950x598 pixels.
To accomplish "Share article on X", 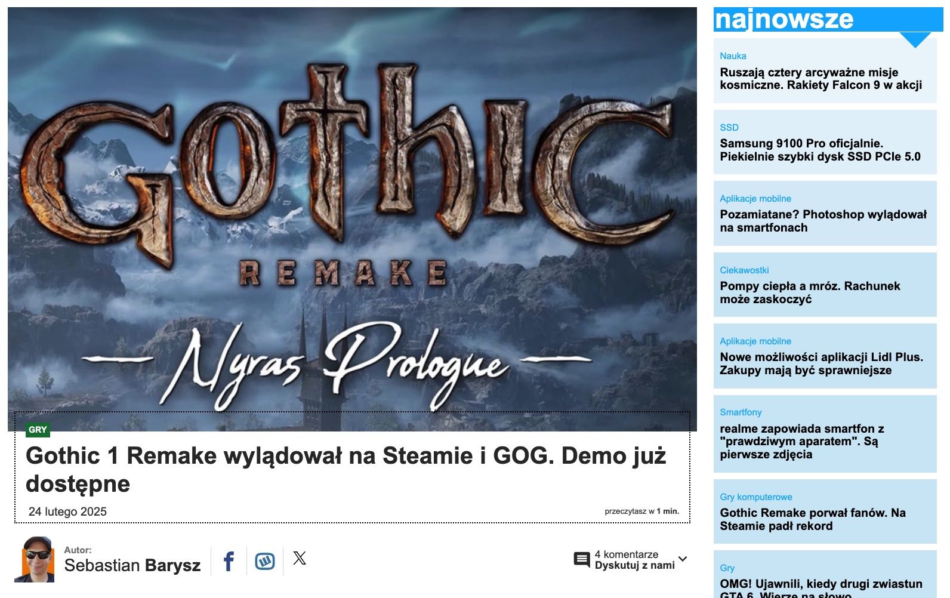I will [300, 559].
